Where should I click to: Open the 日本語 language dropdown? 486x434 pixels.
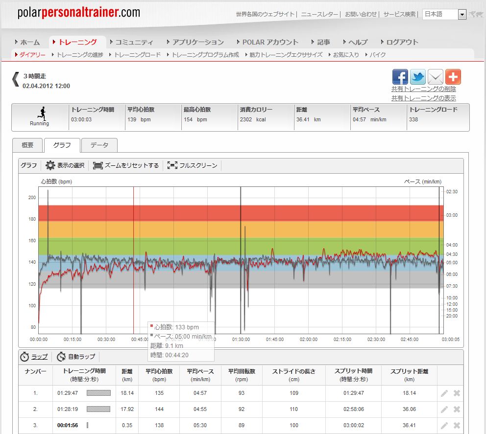tap(444, 14)
